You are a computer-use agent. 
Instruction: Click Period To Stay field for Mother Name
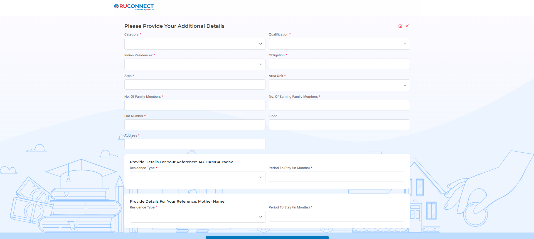click(336, 216)
